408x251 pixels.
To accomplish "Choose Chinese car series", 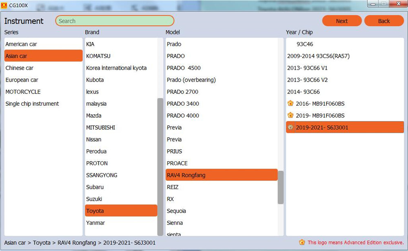I will [43, 68].
